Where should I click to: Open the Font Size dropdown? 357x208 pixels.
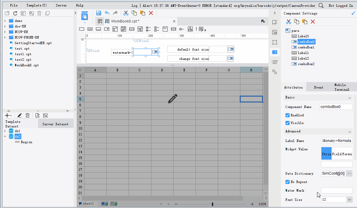point(350,200)
